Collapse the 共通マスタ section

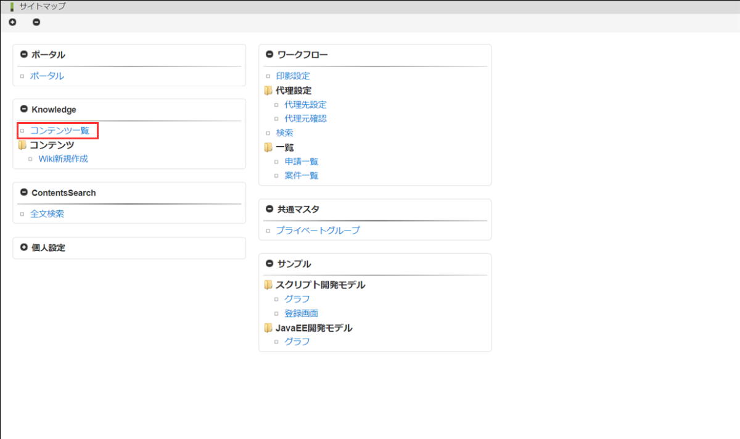point(269,209)
